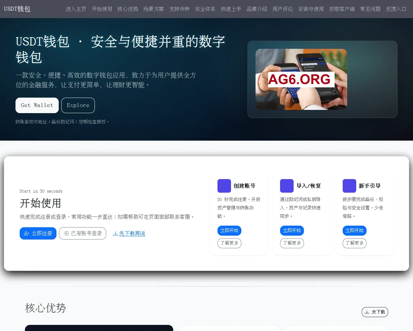Open 安全体系 in the navigation

coord(205,9)
